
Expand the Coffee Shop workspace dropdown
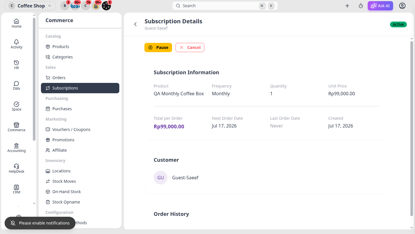click(30, 6)
